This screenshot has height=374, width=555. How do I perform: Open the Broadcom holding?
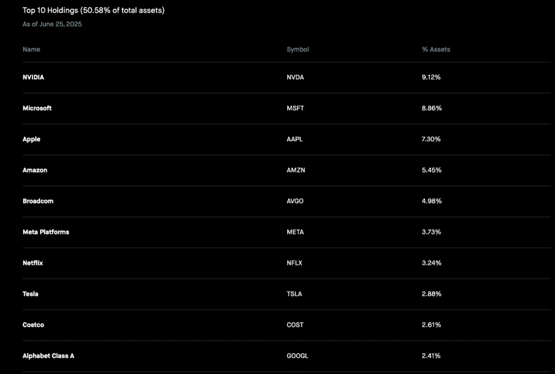pos(286,201)
